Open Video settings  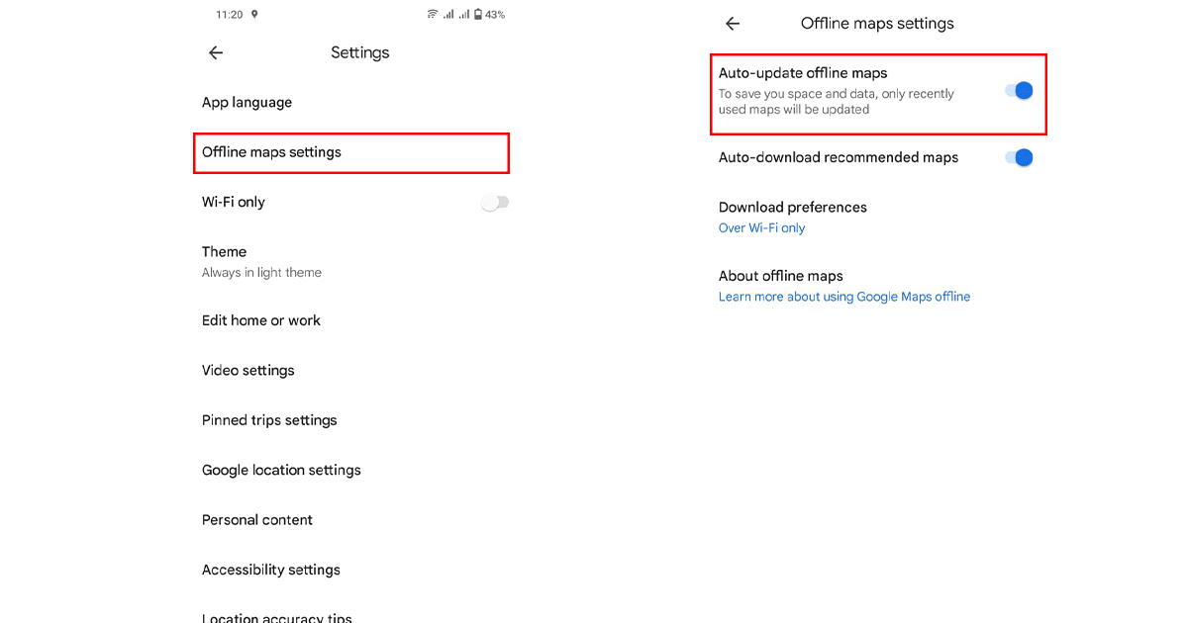248,371
